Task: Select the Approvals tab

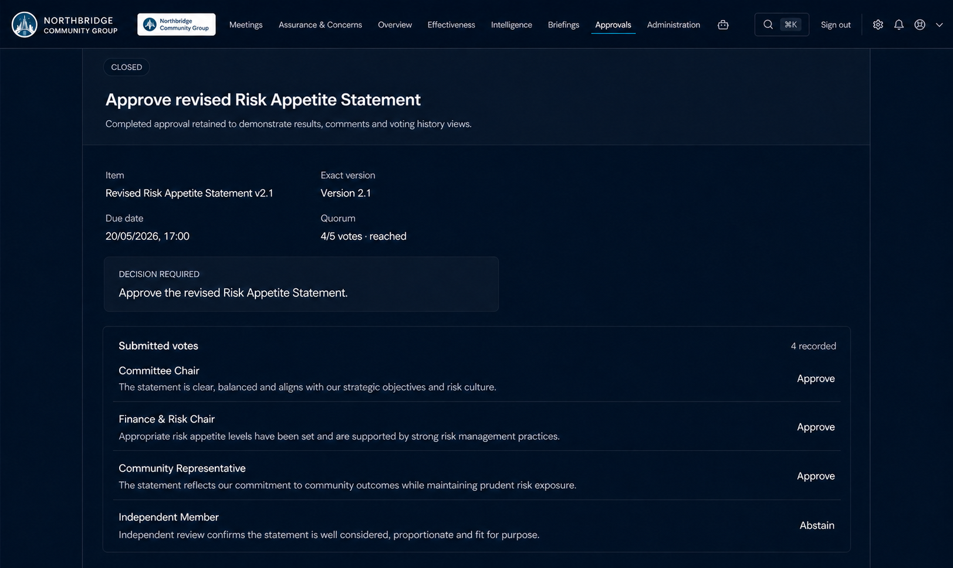Action: pyautogui.click(x=613, y=25)
